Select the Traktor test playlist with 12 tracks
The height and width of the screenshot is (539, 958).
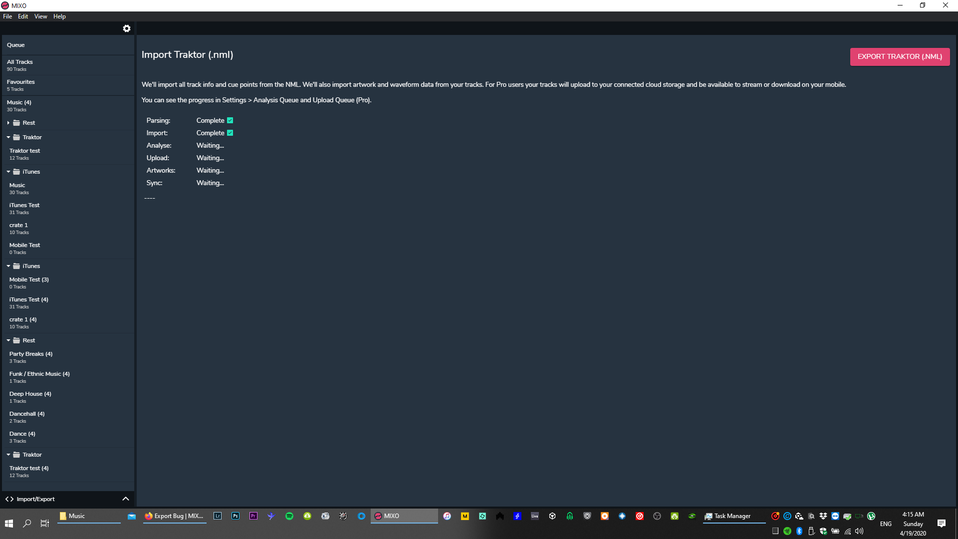pyautogui.click(x=68, y=154)
